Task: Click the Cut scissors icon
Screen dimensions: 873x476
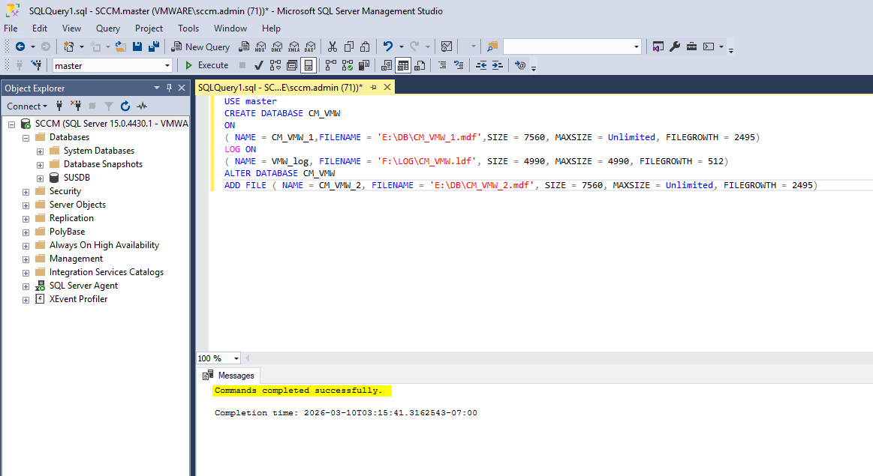Action: click(333, 46)
